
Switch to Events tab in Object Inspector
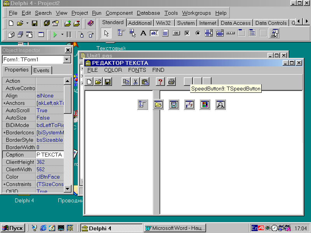tap(41, 70)
